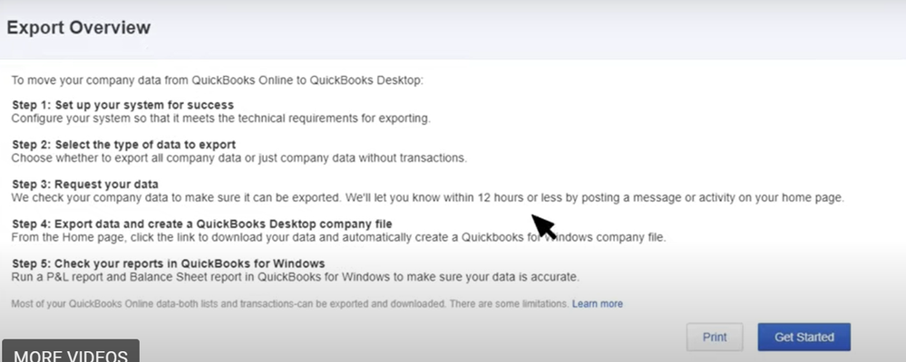Screen dimensions: 906x362
Task: Select the Step 2 data type heading
Action: click(x=124, y=145)
